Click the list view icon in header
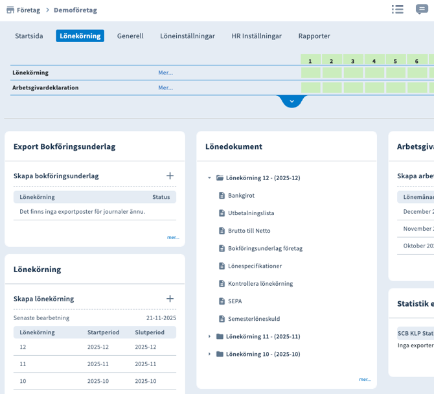The image size is (434, 394). pyautogui.click(x=398, y=10)
